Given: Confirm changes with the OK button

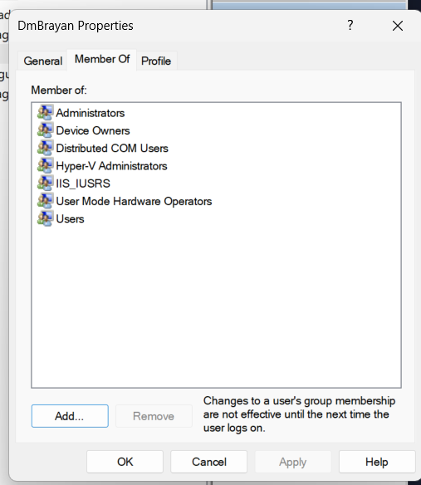Looking at the screenshot, I should (125, 462).
